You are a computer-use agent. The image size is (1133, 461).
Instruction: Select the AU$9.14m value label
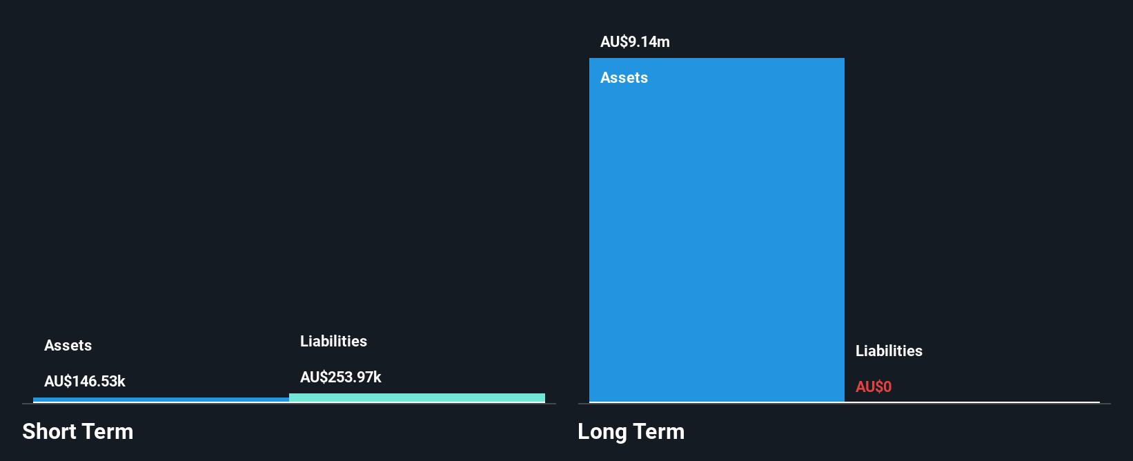(x=635, y=41)
